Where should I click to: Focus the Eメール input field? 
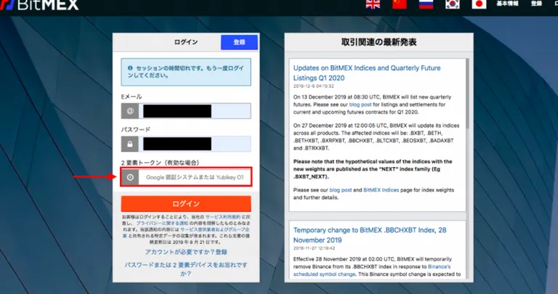click(195, 111)
